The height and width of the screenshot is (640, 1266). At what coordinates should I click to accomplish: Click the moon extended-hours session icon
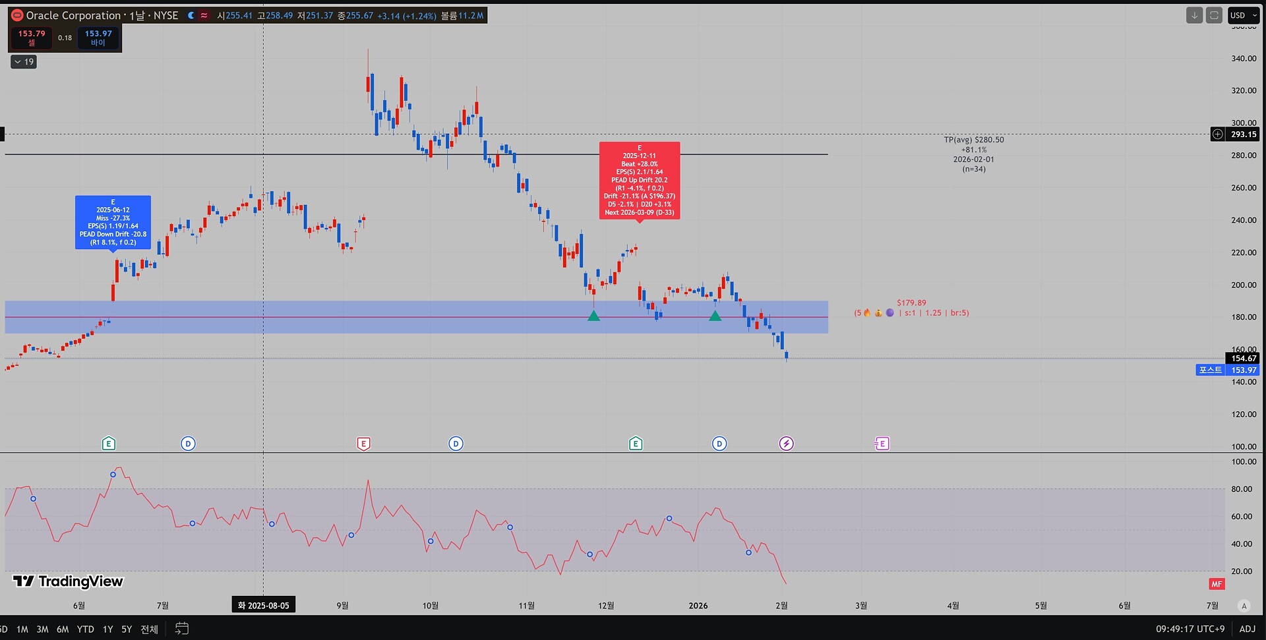[191, 15]
